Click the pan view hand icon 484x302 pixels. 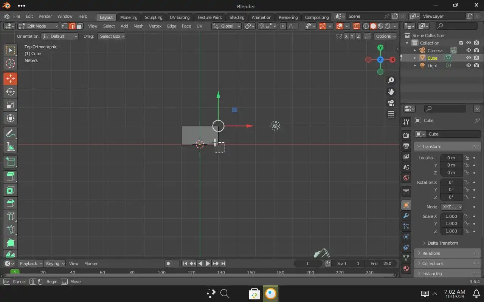pos(391,92)
